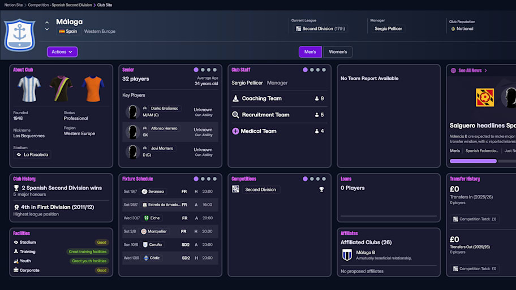Click the orange third kit shirt
516x290 pixels.
pyautogui.click(x=92, y=89)
